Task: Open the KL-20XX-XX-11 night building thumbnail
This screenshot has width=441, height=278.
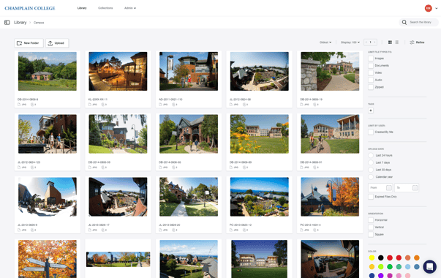Action: pyautogui.click(x=118, y=71)
